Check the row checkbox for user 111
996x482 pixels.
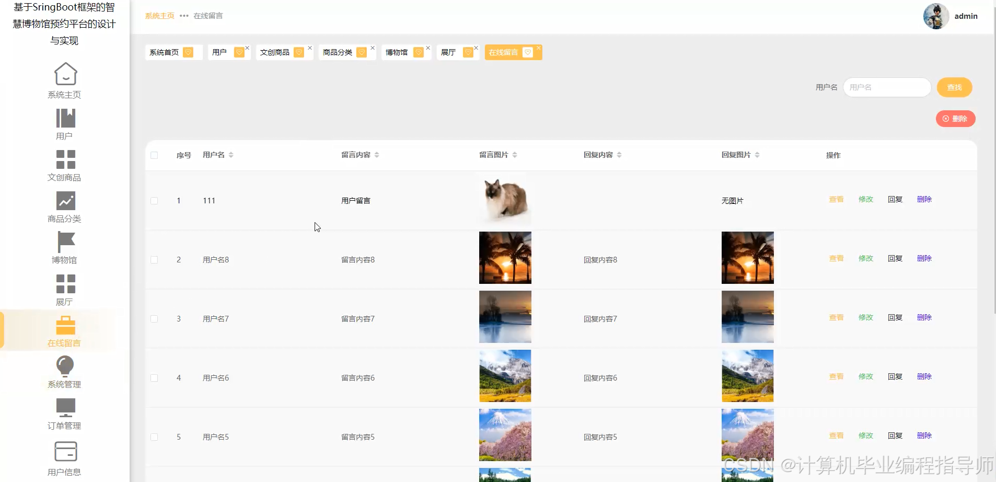coord(154,201)
